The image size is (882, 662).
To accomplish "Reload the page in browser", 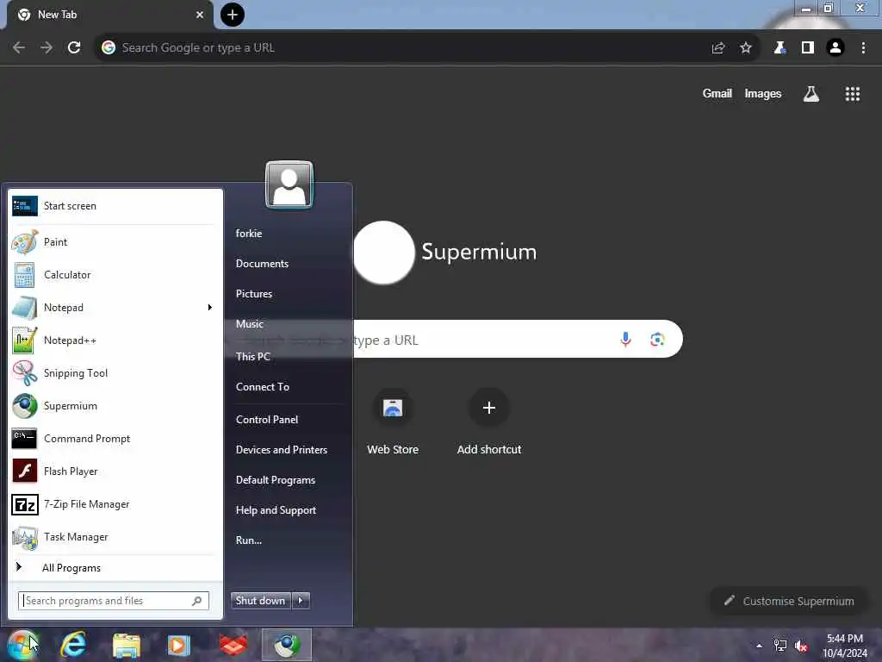I will 74,48.
